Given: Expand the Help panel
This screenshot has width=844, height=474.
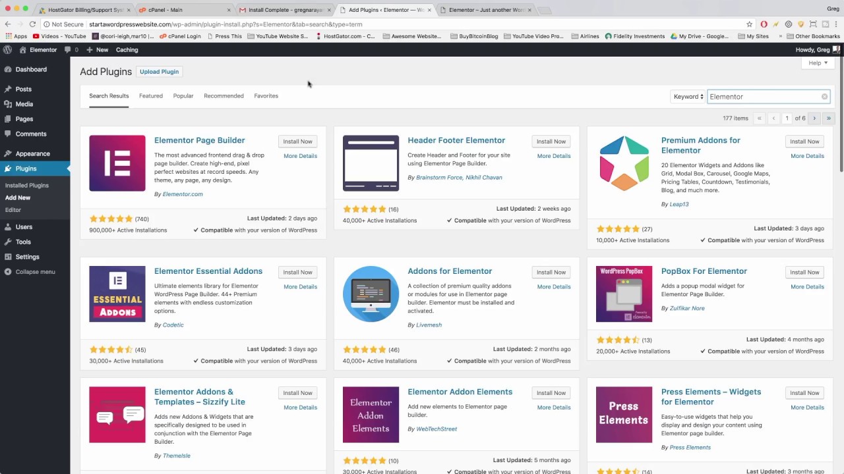Looking at the screenshot, I should tap(818, 63).
